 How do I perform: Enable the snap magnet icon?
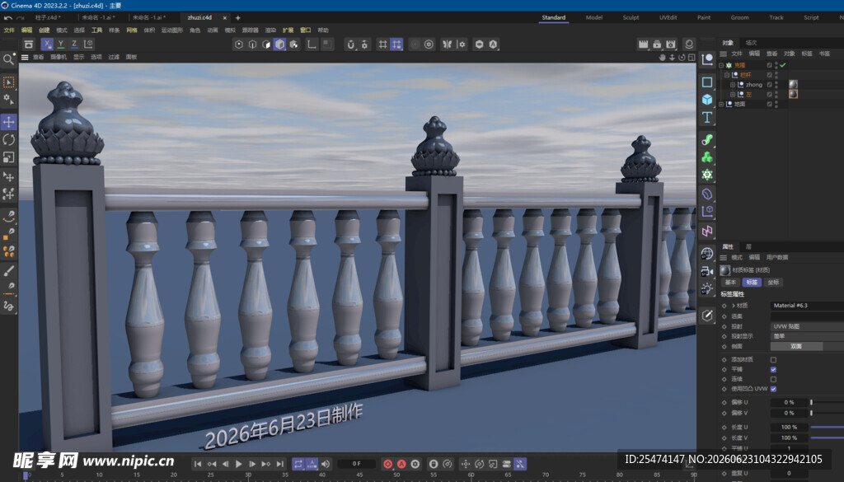coord(351,44)
